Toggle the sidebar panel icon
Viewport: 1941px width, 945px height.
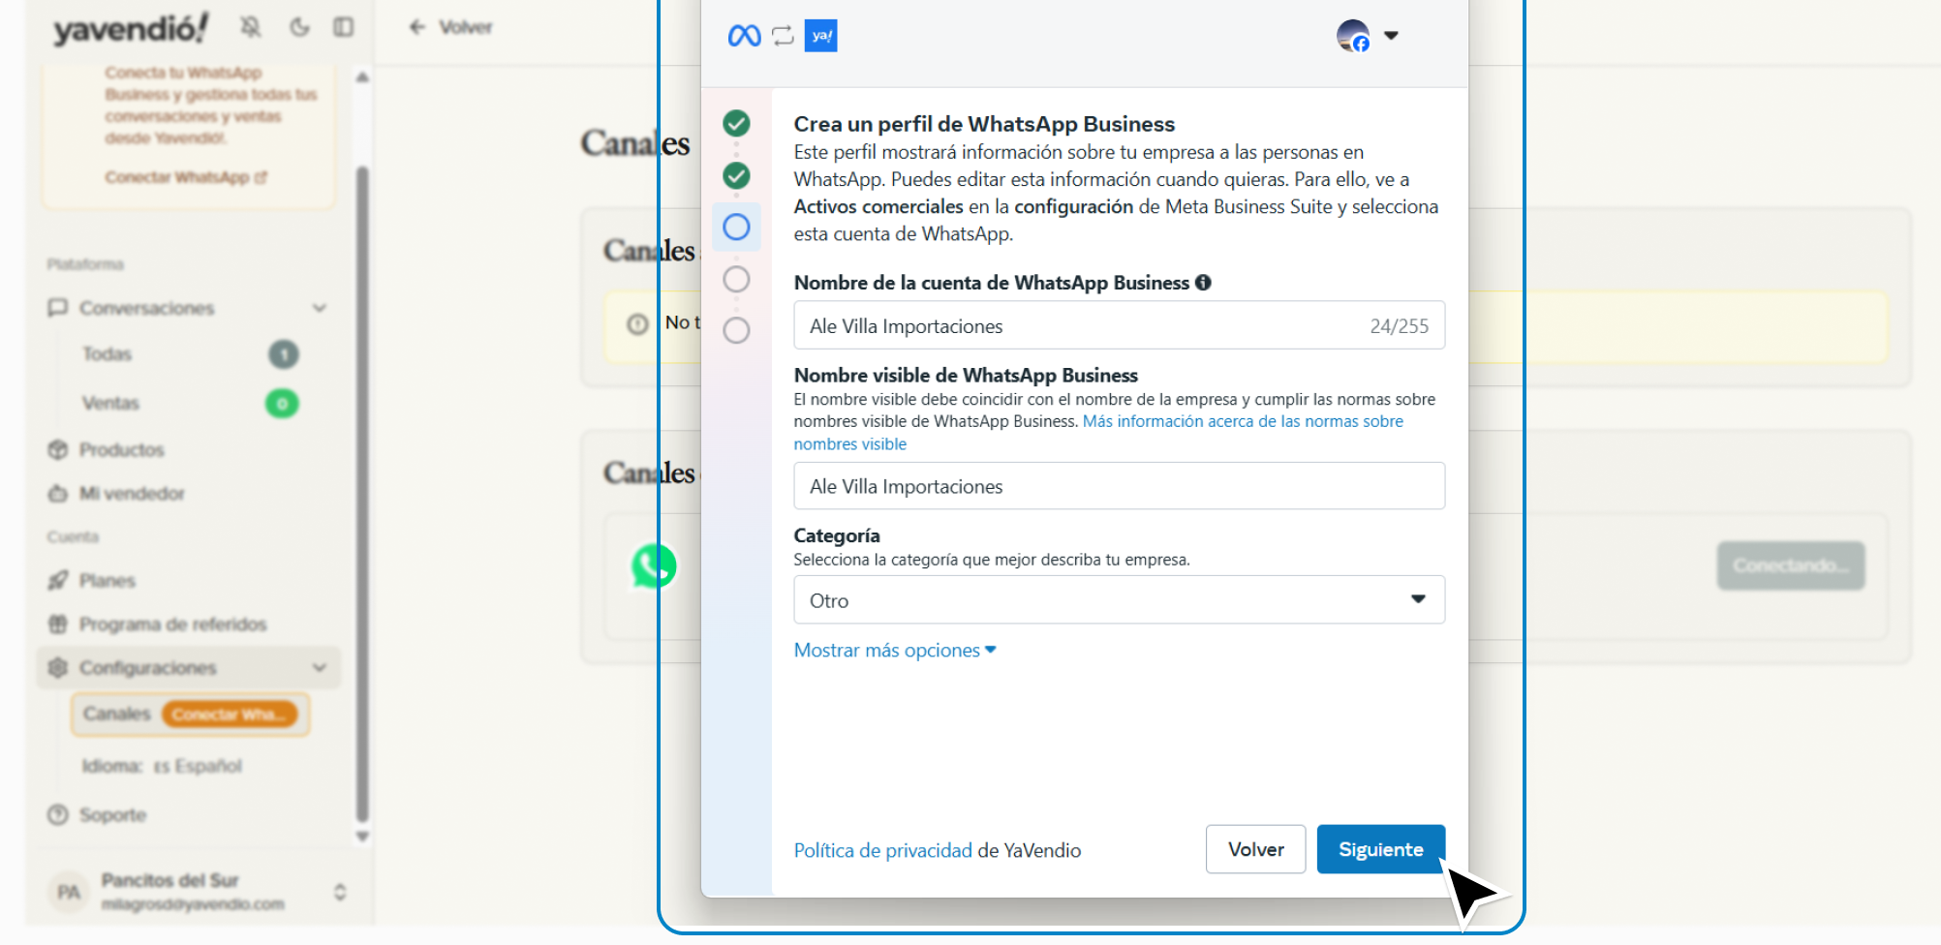tap(343, 27)
